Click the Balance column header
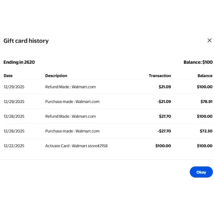 205,76
